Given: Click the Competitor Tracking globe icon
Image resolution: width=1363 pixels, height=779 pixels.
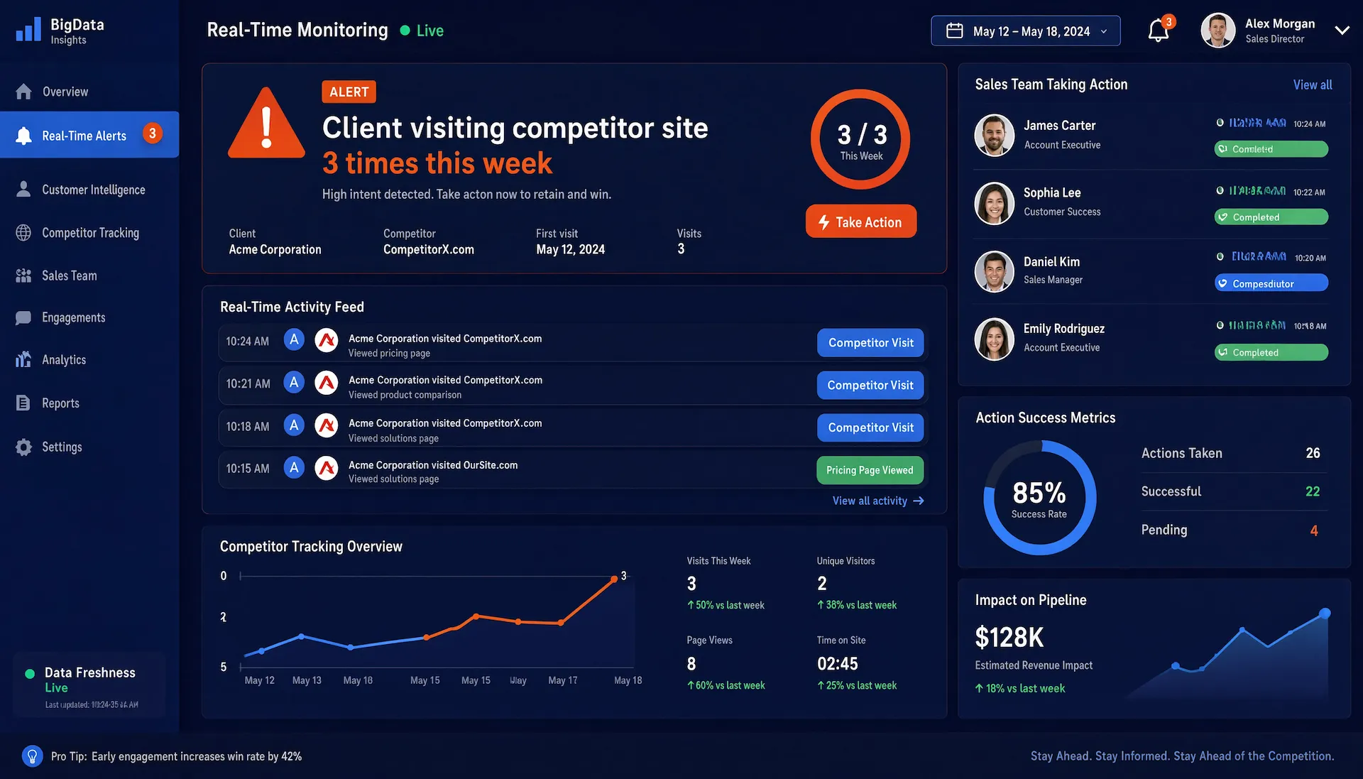Looking at the screenshot, I should tap(23, 233).
